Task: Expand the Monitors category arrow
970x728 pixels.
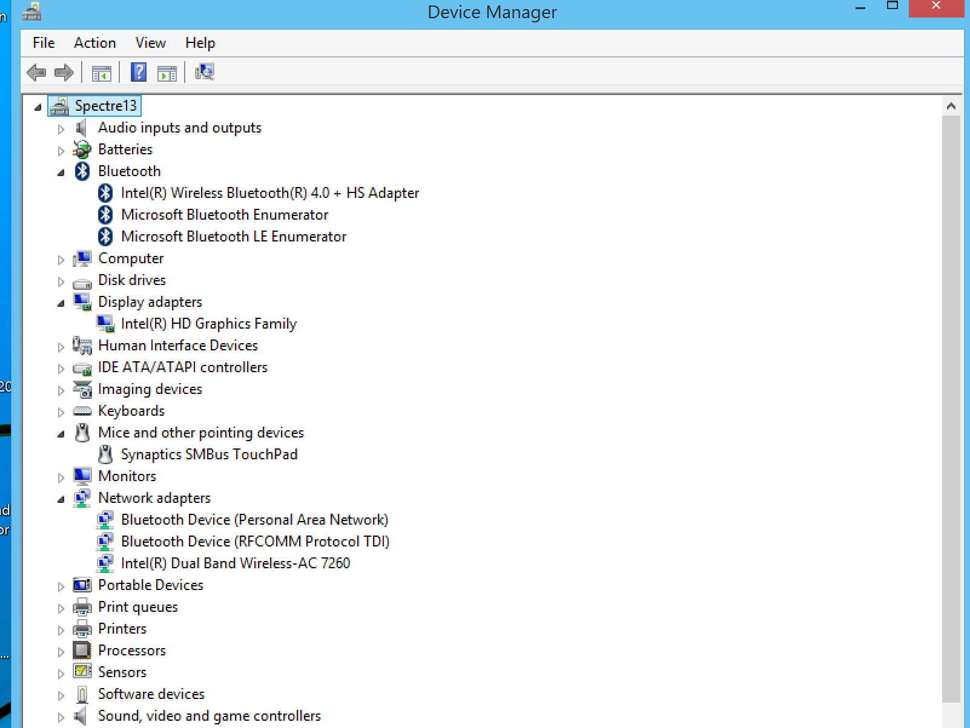Action: click(61, 477)
